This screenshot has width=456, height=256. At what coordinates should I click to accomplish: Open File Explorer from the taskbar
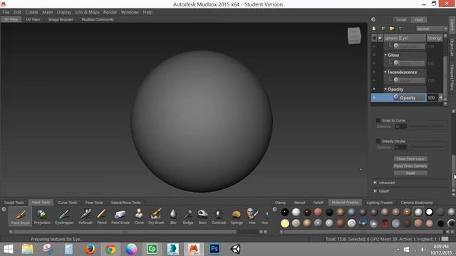click(27, 249)
